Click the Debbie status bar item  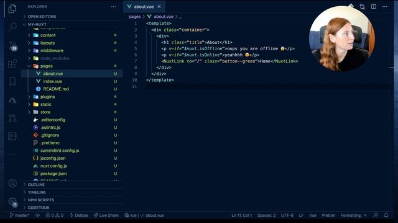point(79,216)
